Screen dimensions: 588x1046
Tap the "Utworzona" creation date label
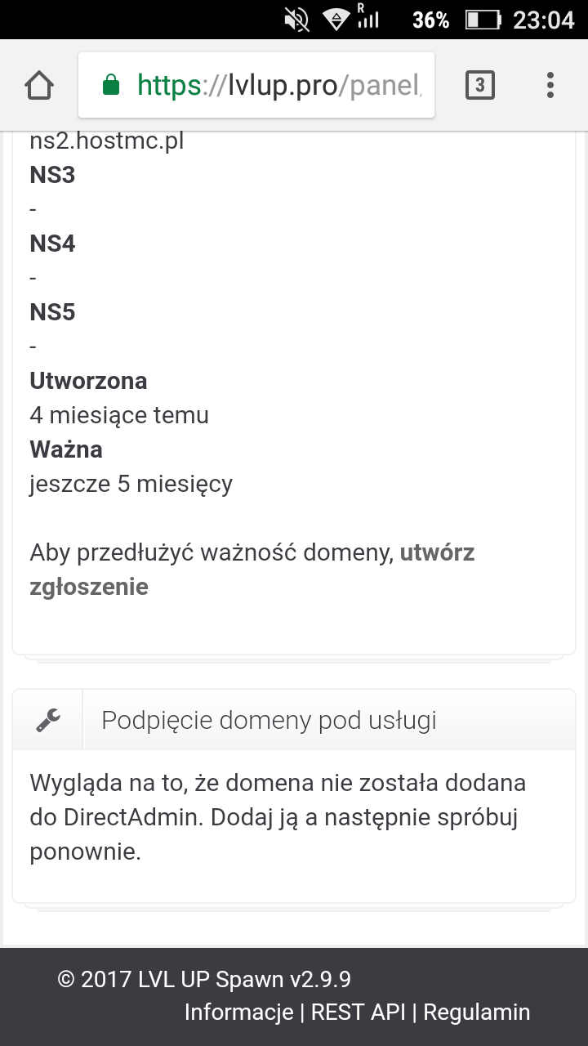click(x=88, y=381)
